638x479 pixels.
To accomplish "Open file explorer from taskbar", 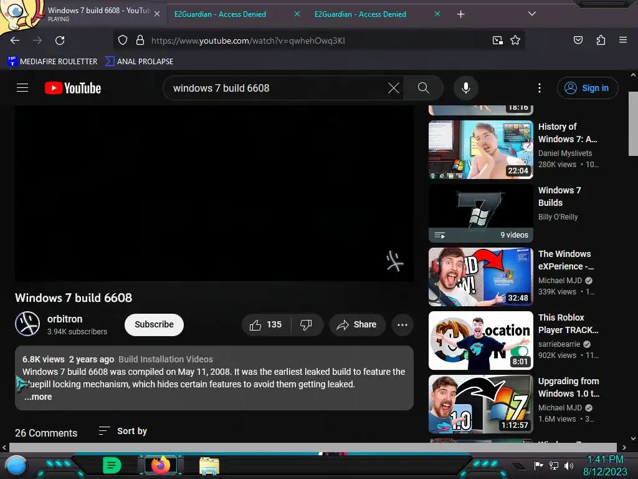I will pyautogui.click(x=209, y=465).
